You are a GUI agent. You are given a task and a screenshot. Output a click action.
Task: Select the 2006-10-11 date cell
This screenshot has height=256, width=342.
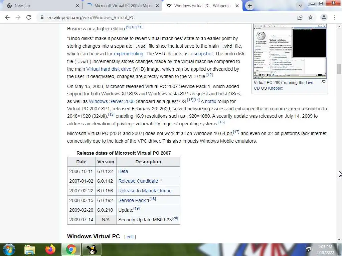(x=81, y=171)
